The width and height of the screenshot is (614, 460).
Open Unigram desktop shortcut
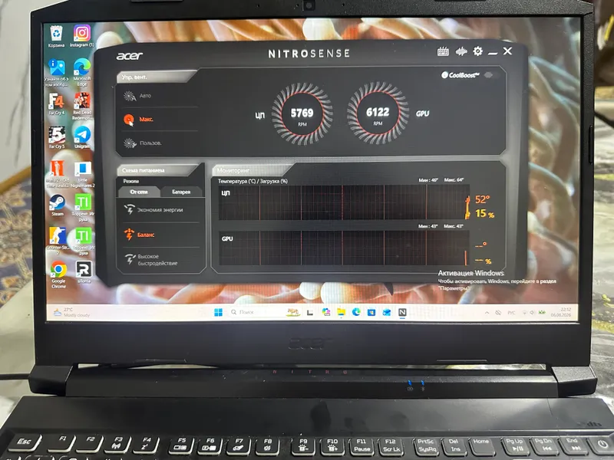coord(82,137)
